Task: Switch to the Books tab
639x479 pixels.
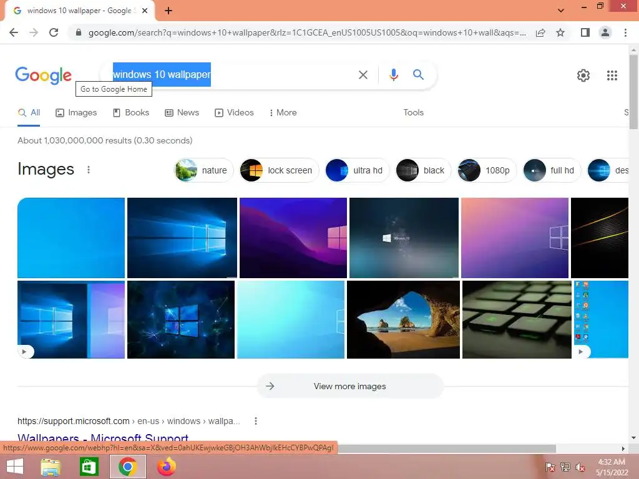Action: tap(131, 113)
